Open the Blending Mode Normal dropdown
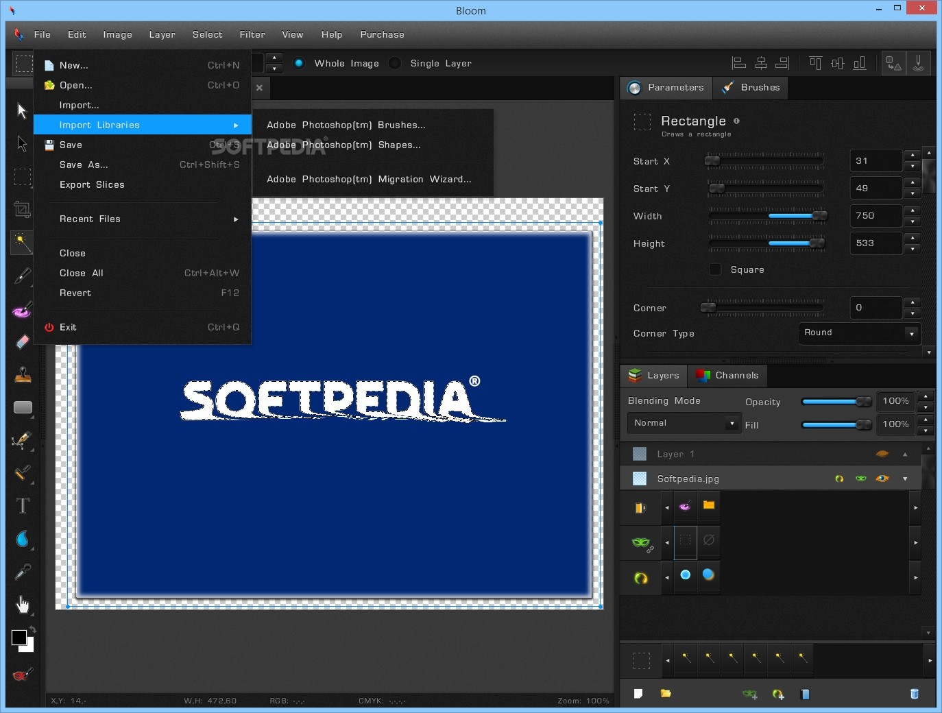This screenshot has height=713, width=942. point(683,423)
